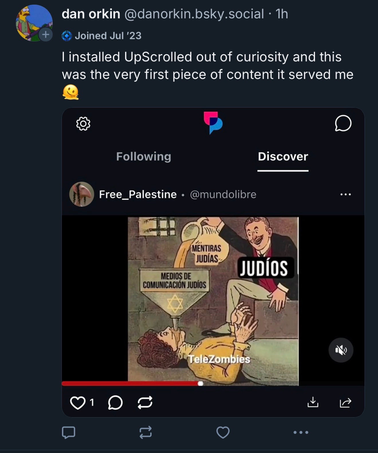Open comments on the embedded post
This screenshot has width=378, height=453.
(x=115, y=403)
